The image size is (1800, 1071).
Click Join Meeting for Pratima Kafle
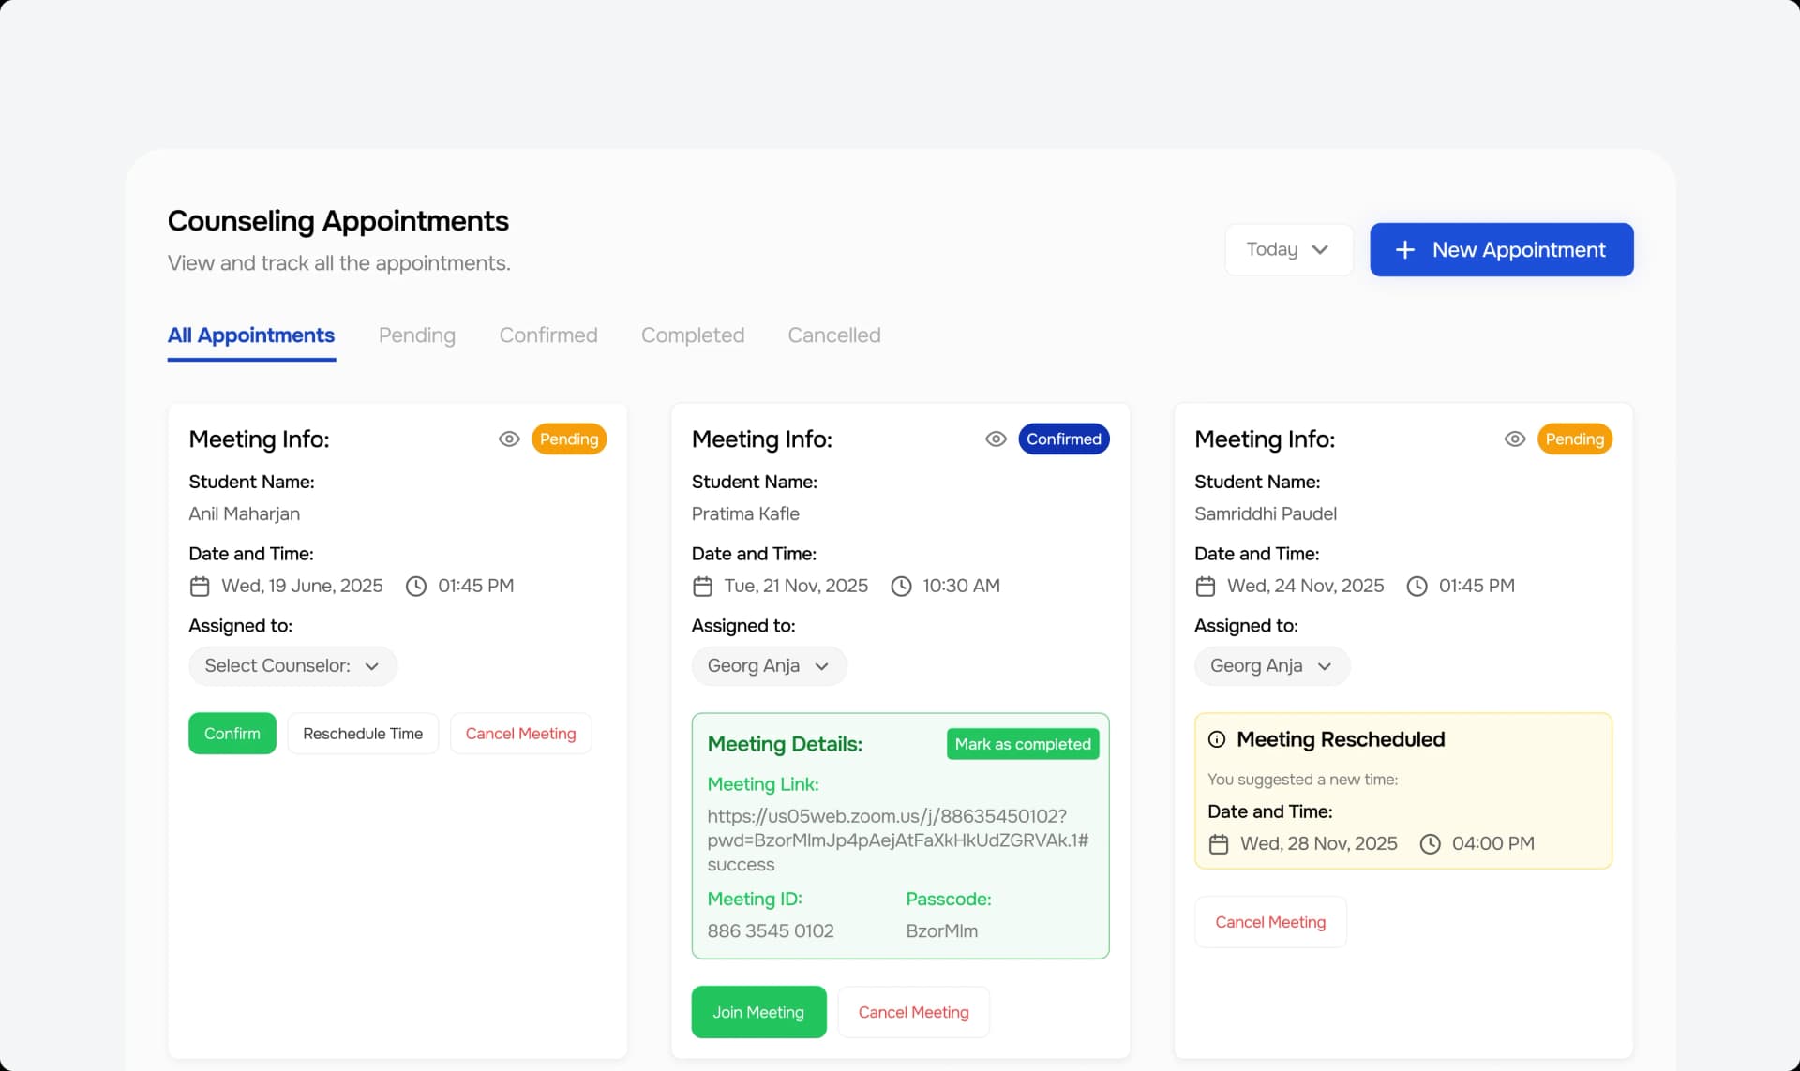(x=757, y=1011)
